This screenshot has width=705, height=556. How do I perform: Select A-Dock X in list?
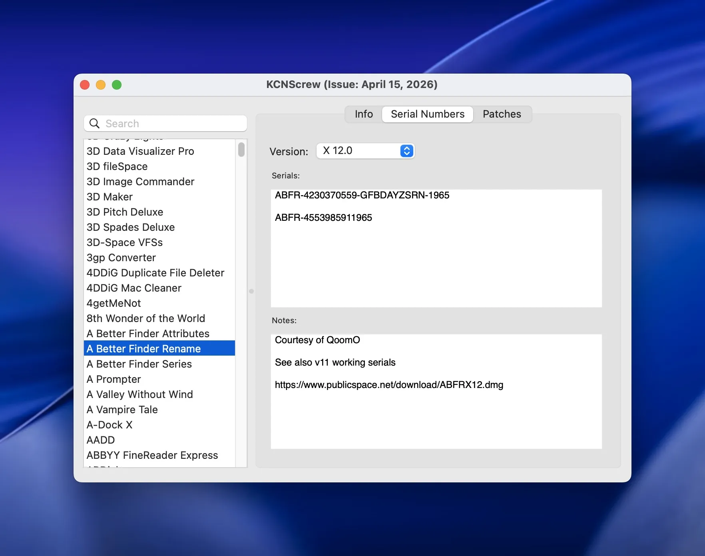(x=159, y=425)
